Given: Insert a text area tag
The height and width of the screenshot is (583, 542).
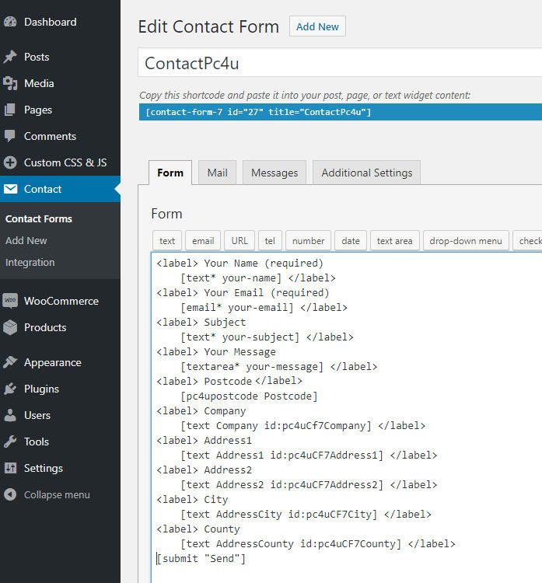Looking at the screenshot, I should coord(395,241).
